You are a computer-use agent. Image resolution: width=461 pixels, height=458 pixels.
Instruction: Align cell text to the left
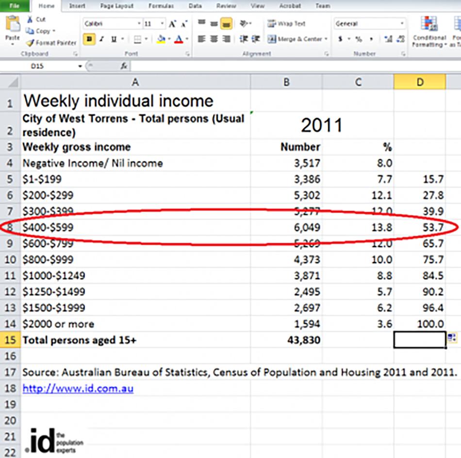tap(202, 39)
